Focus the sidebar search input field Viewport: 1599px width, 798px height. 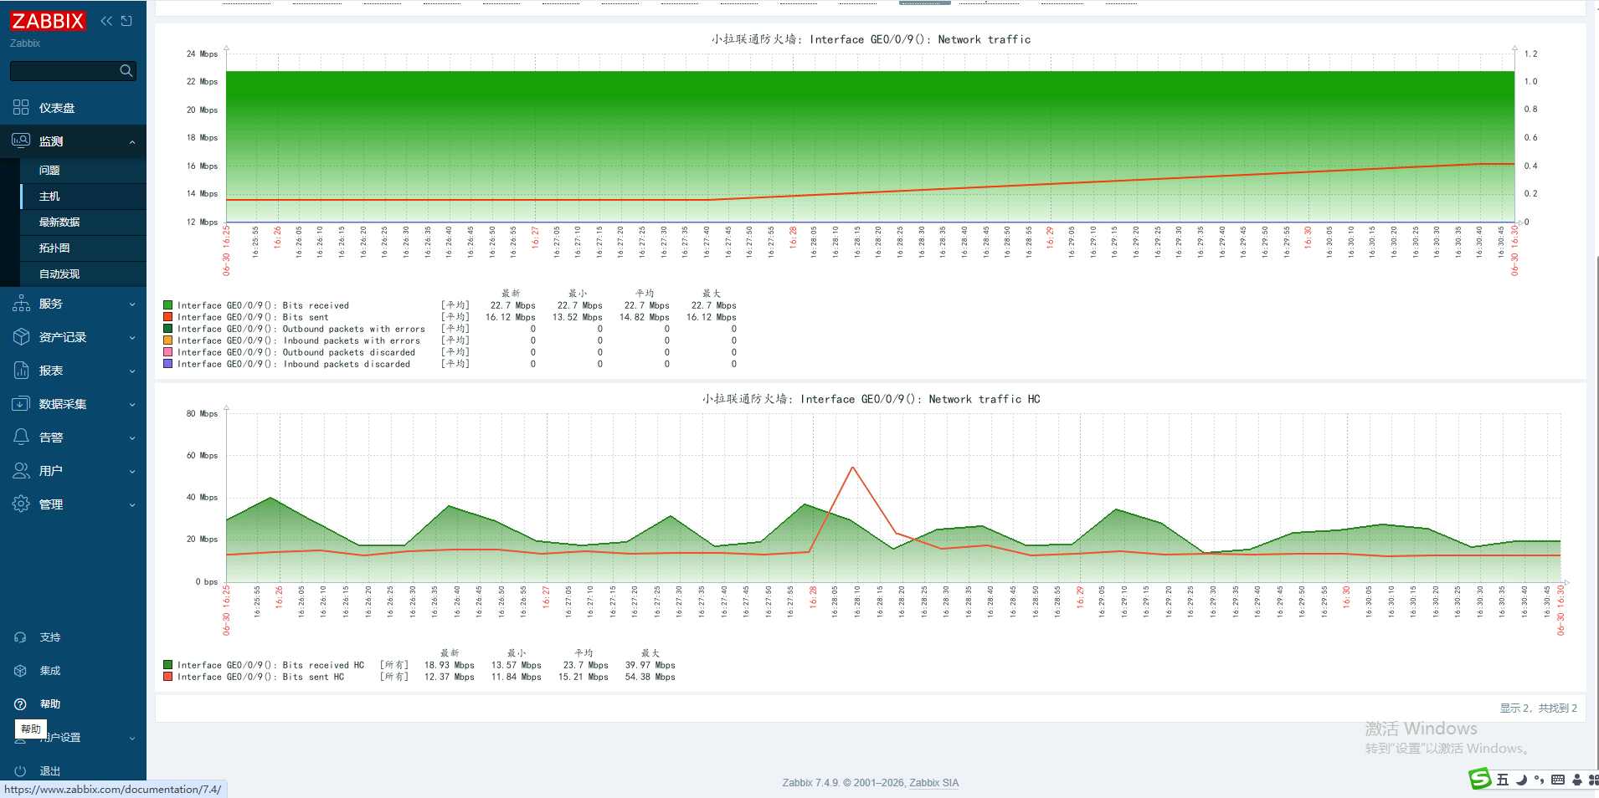[64, 71]
